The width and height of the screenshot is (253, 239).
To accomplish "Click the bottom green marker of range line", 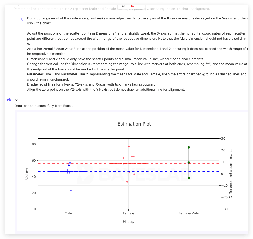I will [x=189, y=178].
